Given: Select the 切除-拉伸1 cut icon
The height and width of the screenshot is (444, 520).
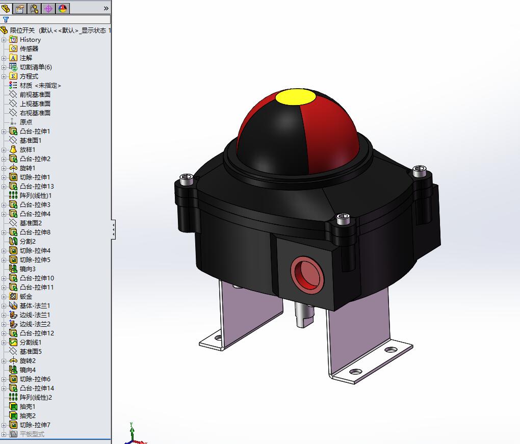Looking at the screenshot, I should (x=13, y=177).
